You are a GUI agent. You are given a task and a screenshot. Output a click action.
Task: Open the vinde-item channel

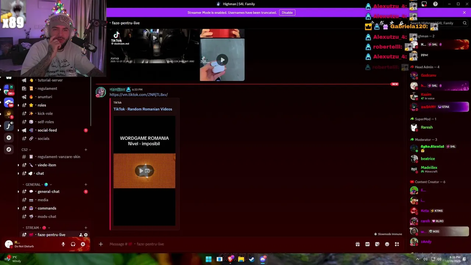tap(47, 165)
